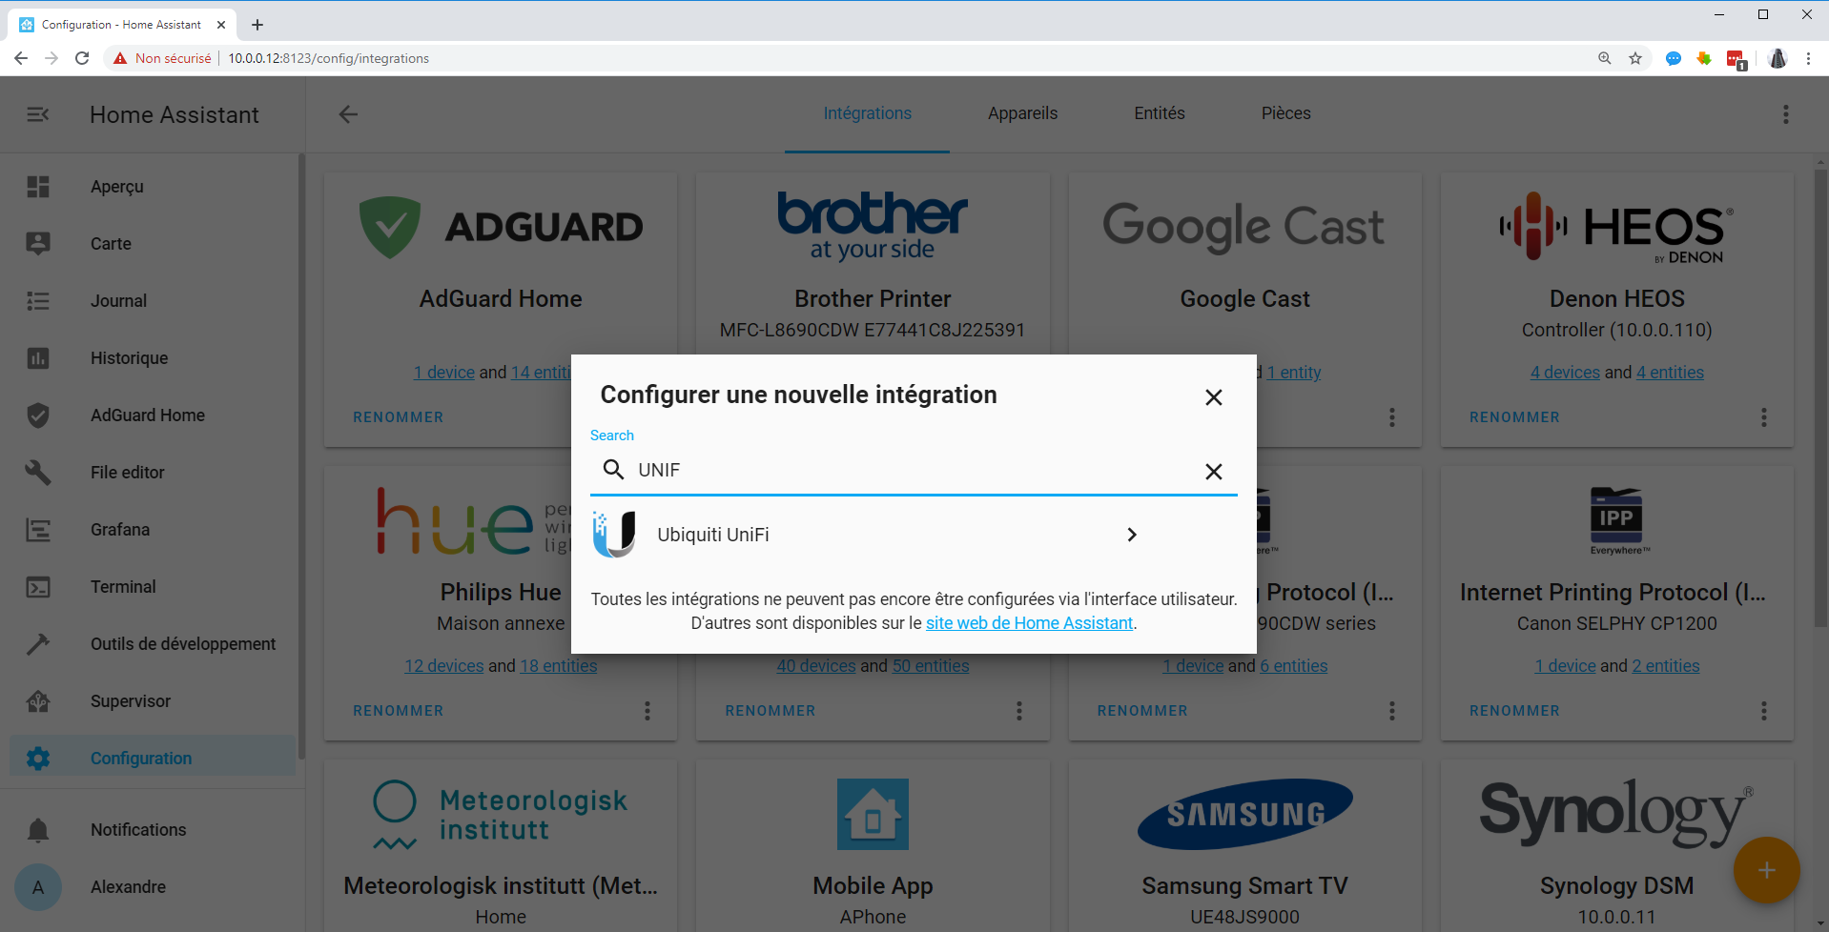Focus the integration search field
The height and width of the screenshot is (932, 1829).
point(914,471)
